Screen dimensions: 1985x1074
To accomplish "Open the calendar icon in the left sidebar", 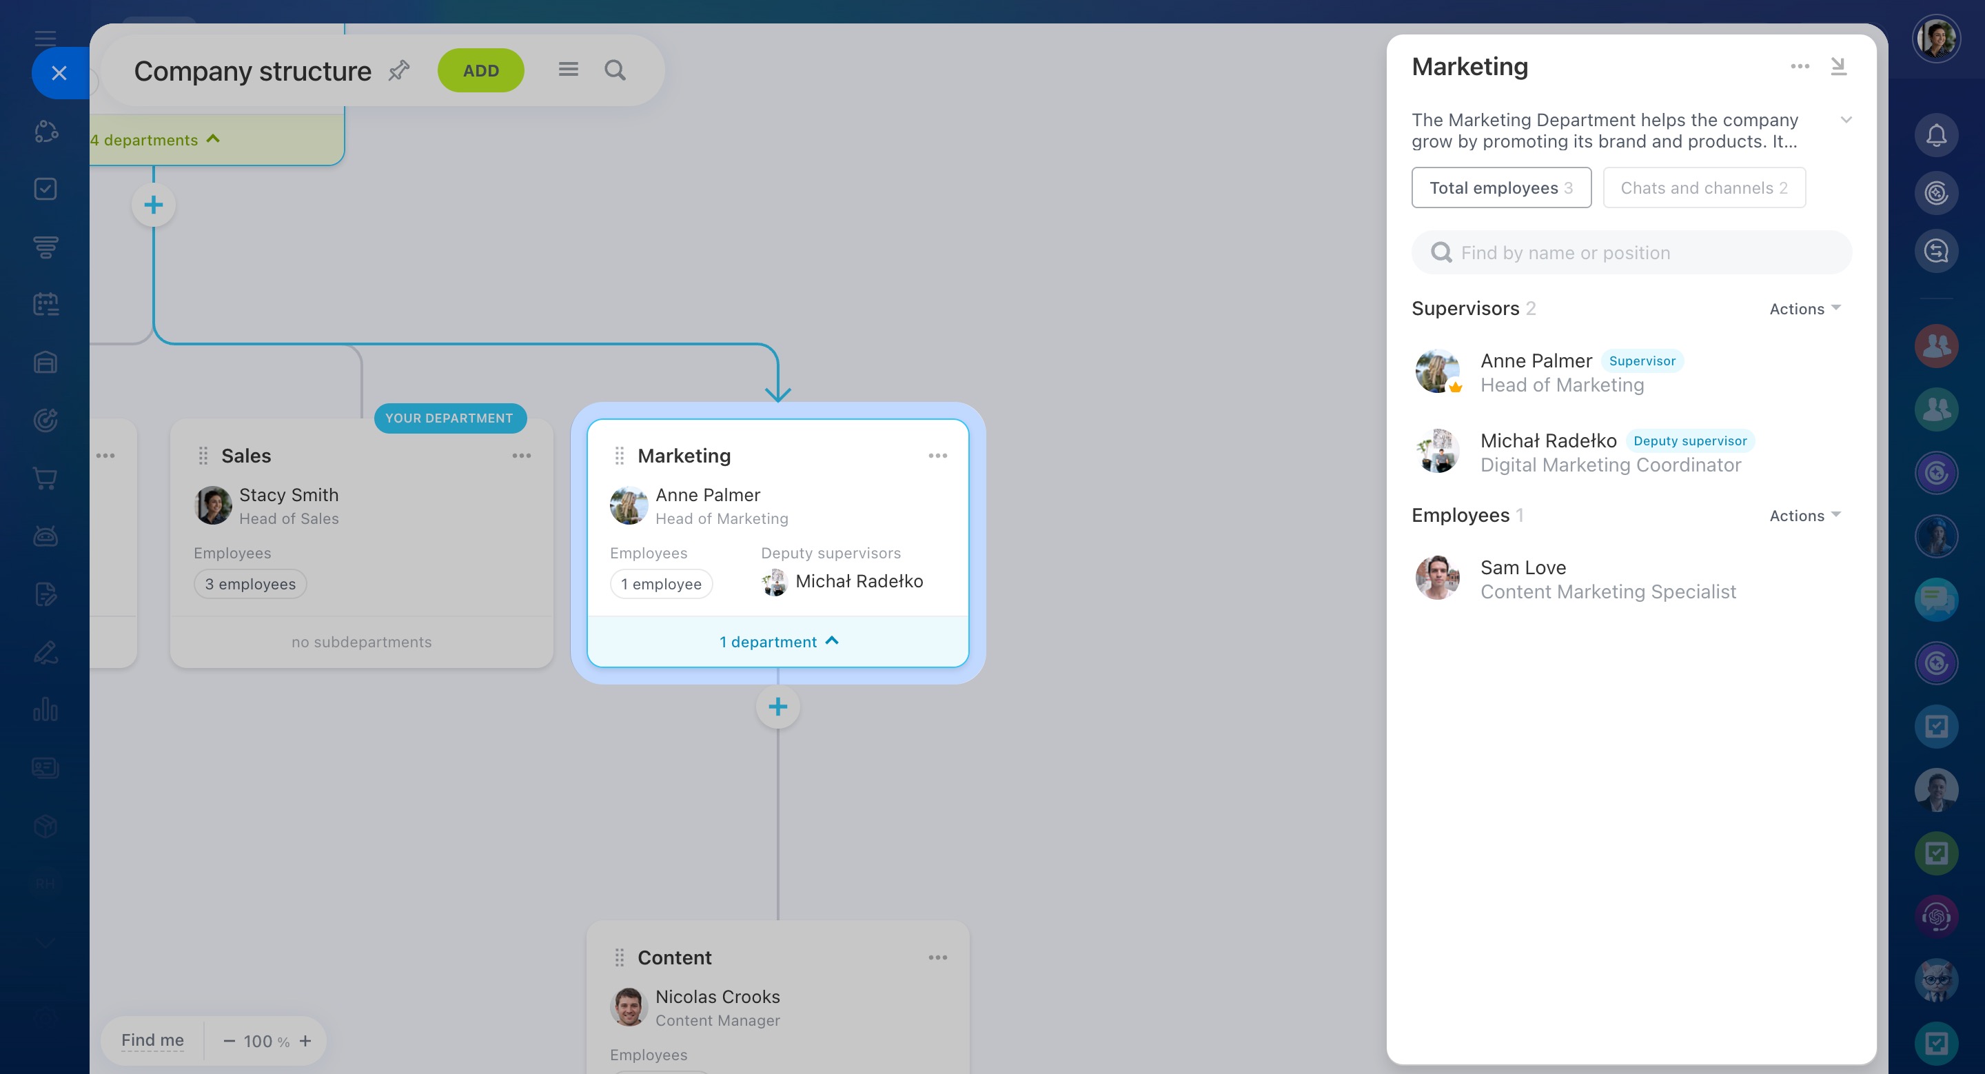I will coord(45,304).
